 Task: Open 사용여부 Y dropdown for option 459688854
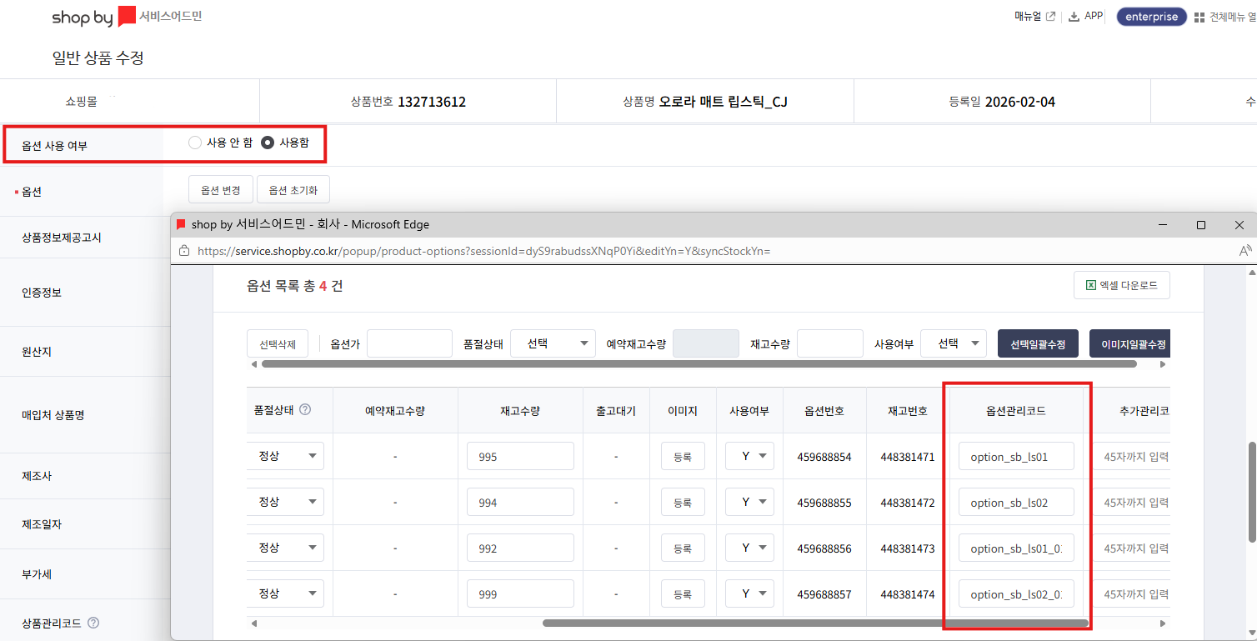point(750,456)
